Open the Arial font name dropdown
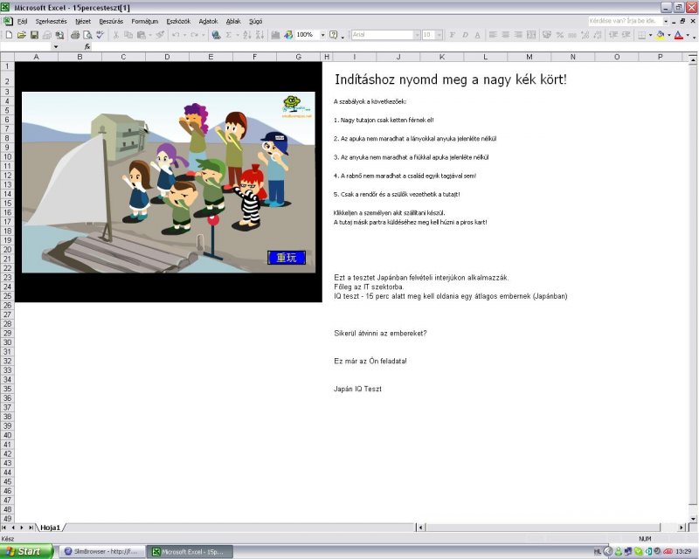 point(418,35)
